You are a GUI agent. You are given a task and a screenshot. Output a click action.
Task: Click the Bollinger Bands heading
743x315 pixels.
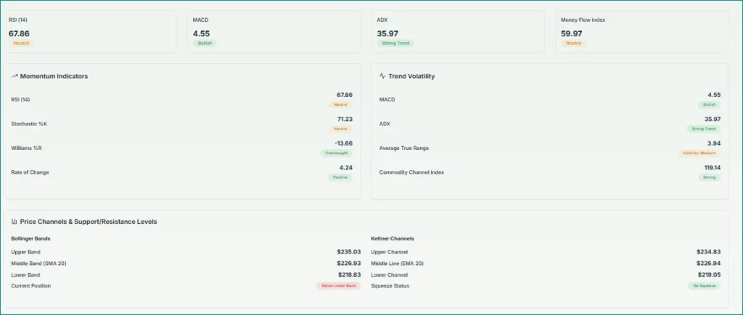click(30, 238)
